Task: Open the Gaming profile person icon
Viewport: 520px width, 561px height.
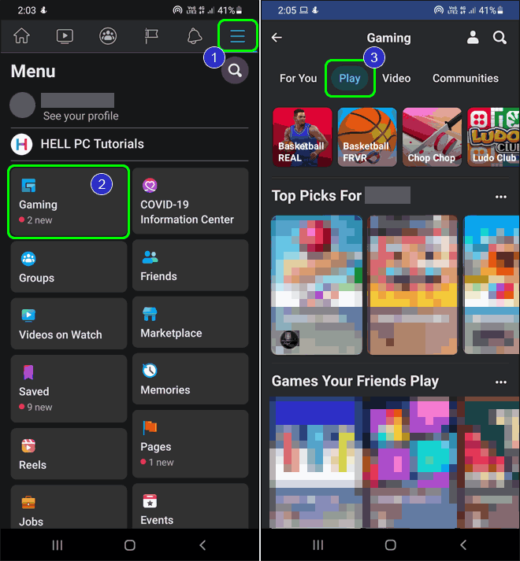Action: (473, 37)
